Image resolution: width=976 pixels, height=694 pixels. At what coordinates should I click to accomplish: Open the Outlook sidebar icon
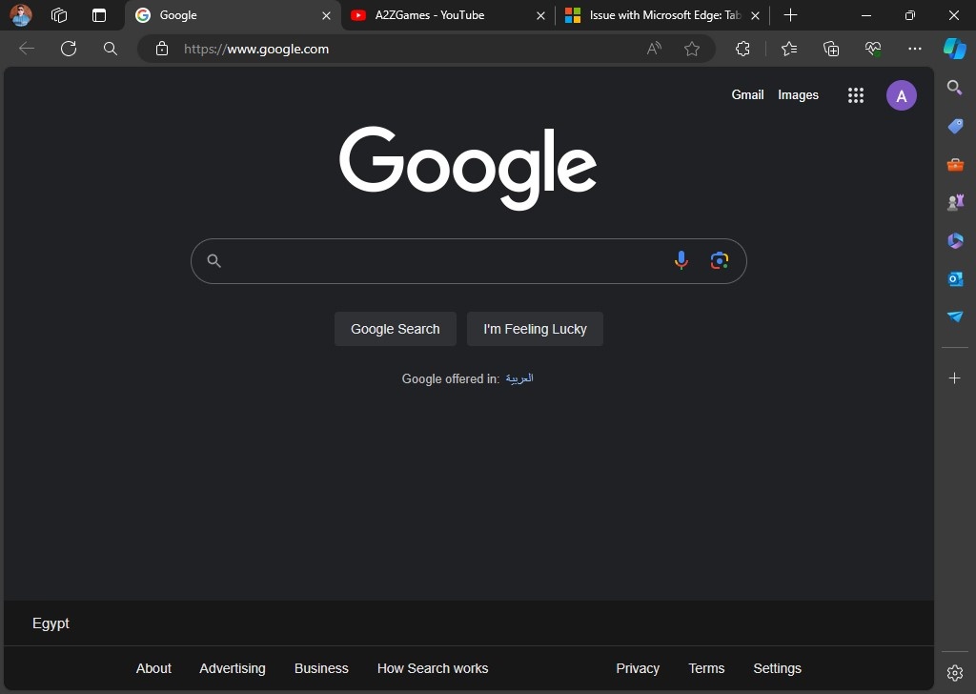955,278
